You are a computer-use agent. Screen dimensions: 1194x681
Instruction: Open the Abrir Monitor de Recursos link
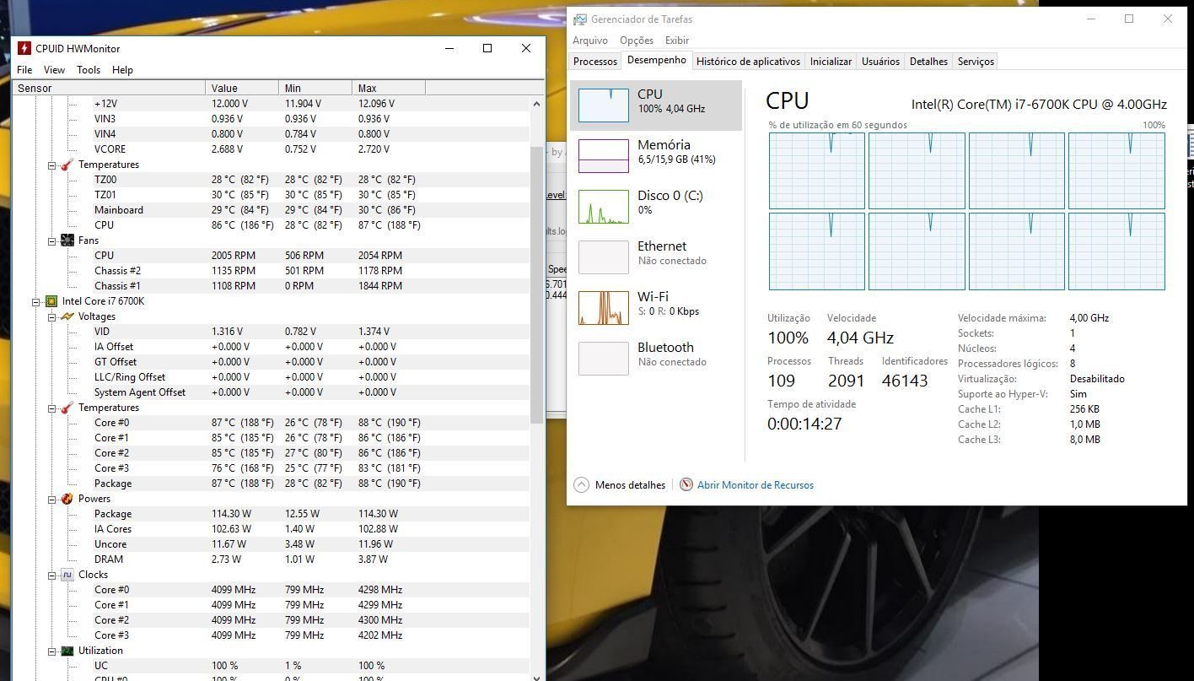pos(755,485)
